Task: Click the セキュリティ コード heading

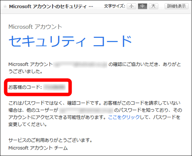Action: pyautogui.click(x=70, y=41)
